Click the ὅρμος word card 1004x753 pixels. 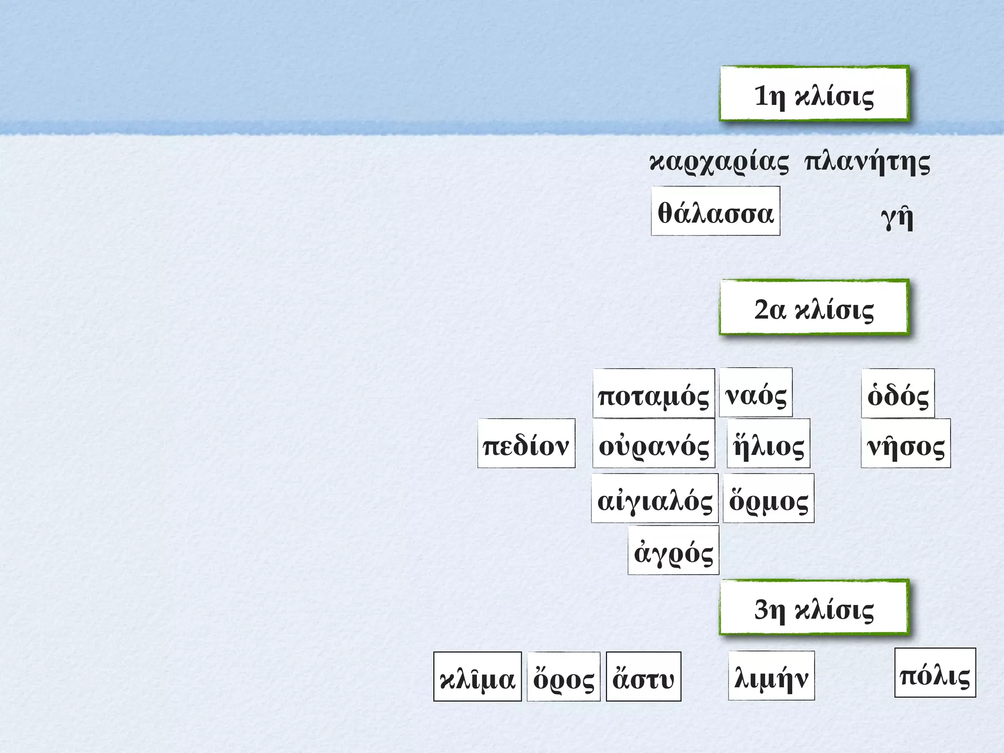[768, 498]
